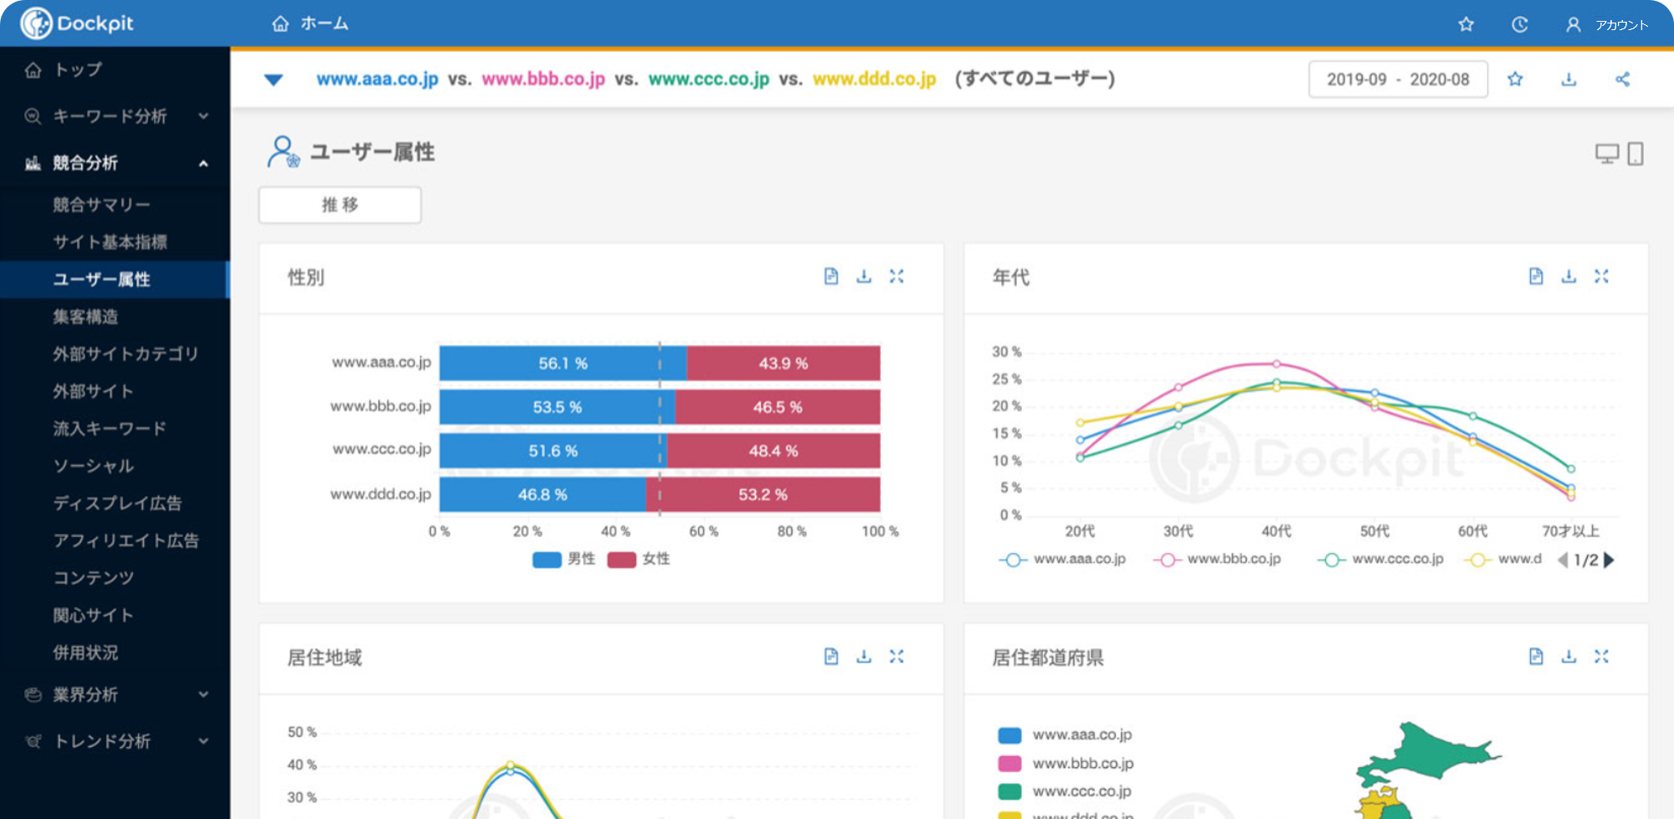Click the favorites star in top header
Screen dimensions: 1674x819
(x=1466, y=24)
